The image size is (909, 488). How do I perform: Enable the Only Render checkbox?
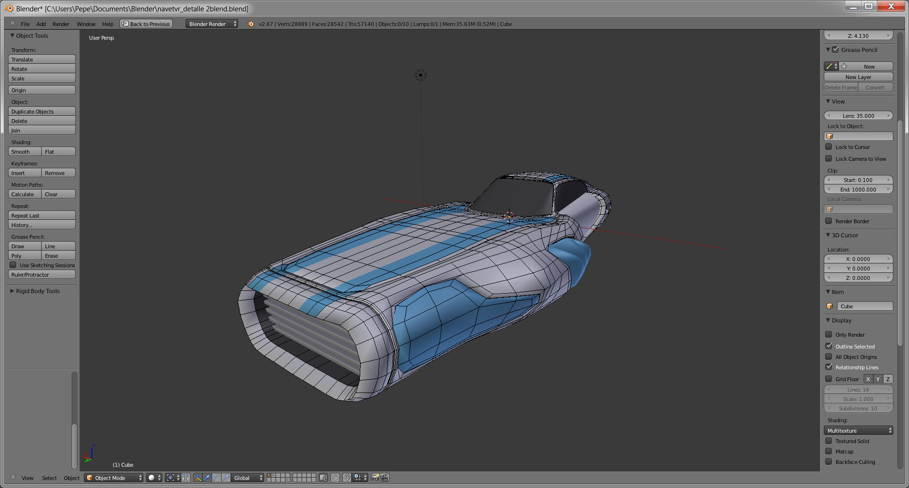[829, 334]
